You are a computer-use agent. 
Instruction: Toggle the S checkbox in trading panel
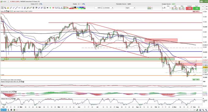201,7
